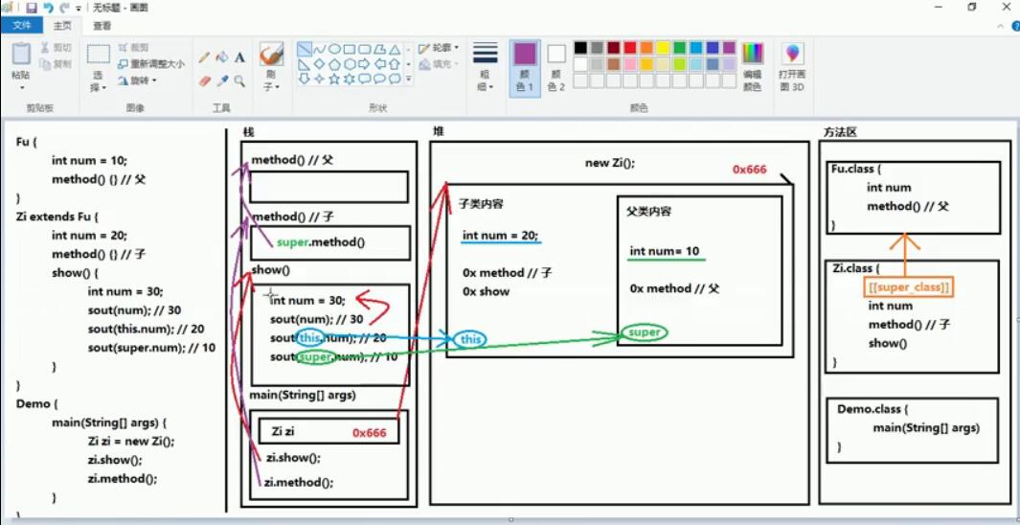This screenshot has width=1020, height=525.
Task: Choose the Six-point star shape
Action: click(350, 79)
